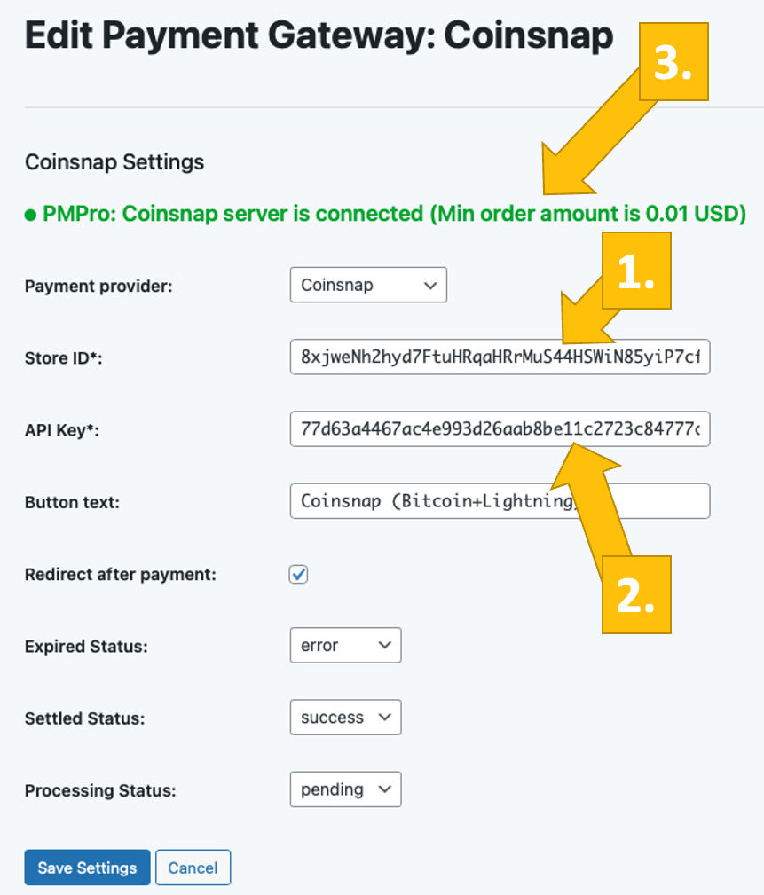Viewport: 764px width, 895px height.
Task: Open the Settled Status dropdown
Action: [345, 718]
